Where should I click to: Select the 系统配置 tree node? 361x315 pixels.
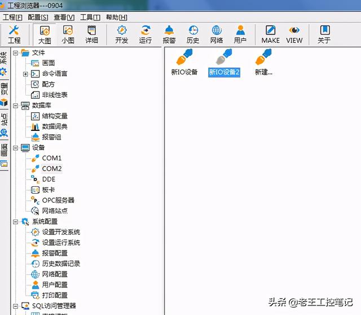pyautogui.click(x=45, y=221)
